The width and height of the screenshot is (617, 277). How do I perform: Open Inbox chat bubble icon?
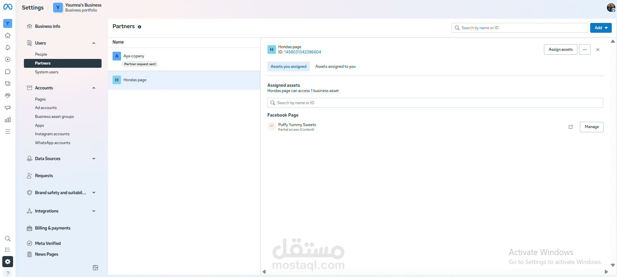click(8, 72)
